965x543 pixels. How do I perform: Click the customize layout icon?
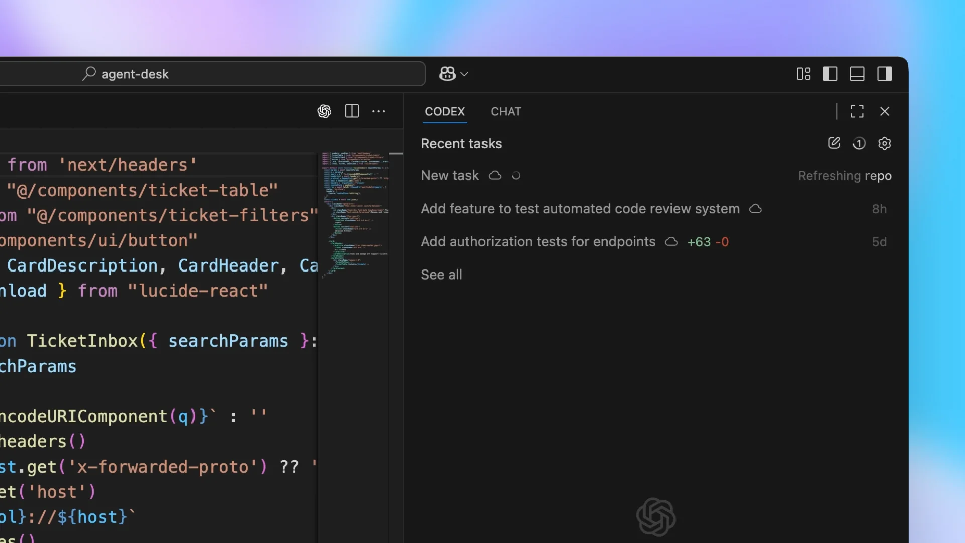[803, 74]
